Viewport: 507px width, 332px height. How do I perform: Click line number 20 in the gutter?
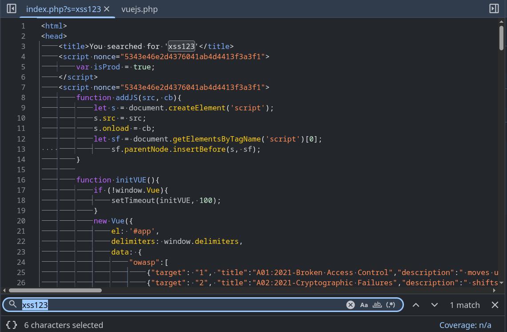point(21,221)
